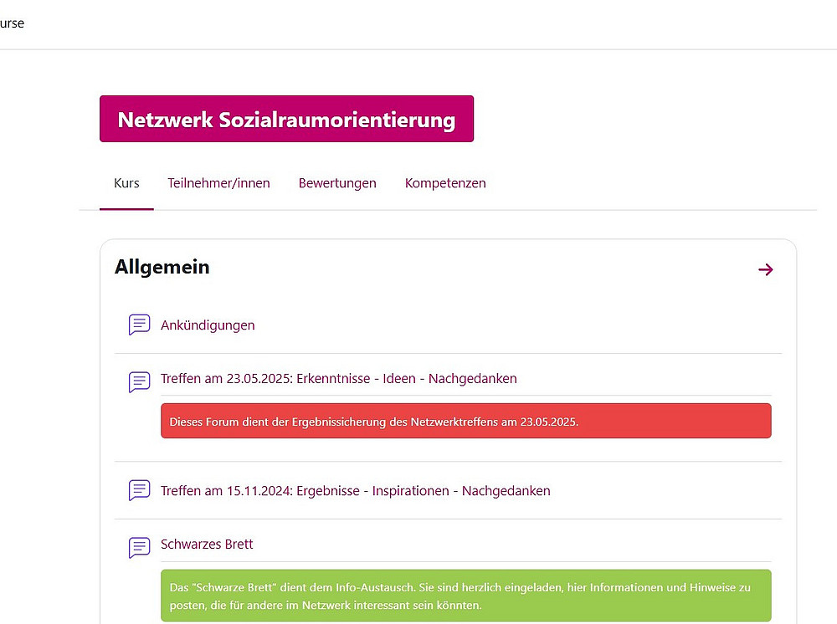The height and width of the screenshot is (624, 837).
Task: Open the Bewertungen tab
Action: click(337, 183)
